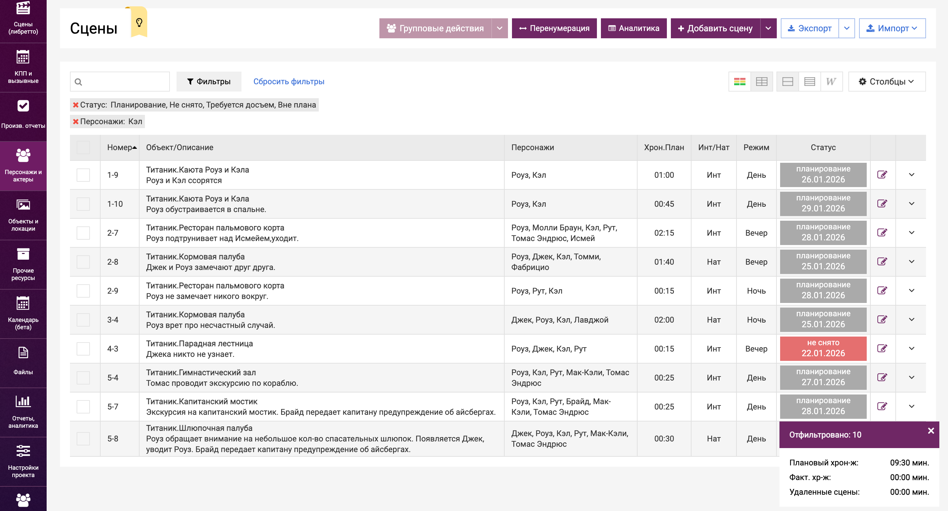Switch to colored rows view icon
948x511 pixels.
739,82
